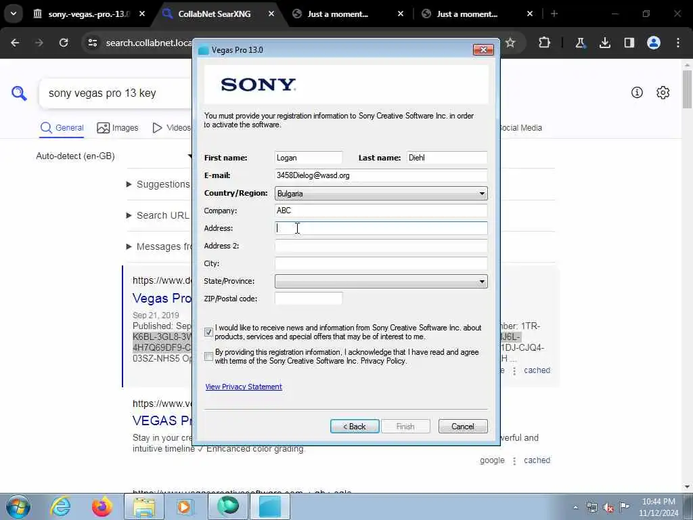Click the disabled Finish button

[405, 427]
